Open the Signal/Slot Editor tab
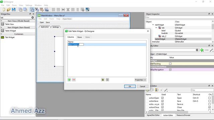The height and width of the screenshot is (120, 214). coord(153,115)
